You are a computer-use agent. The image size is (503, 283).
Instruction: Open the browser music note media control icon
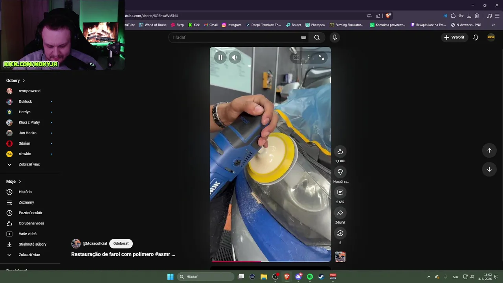coord(489,16)
